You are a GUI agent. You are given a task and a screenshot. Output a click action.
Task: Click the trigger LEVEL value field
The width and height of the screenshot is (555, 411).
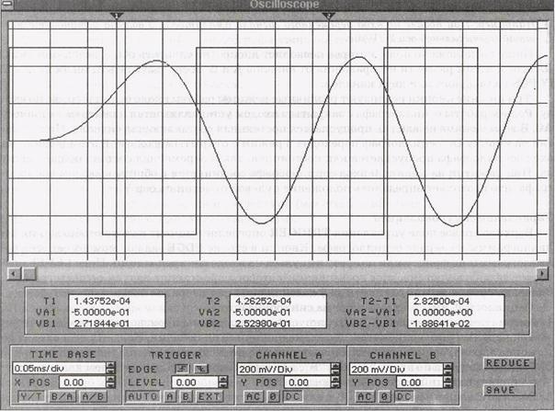pyautogui.click(x=195, y=382)
